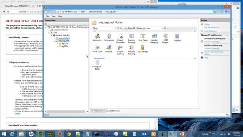Click the Advanced Settings action link
This screenshot has height=137, width=243.
212,48
